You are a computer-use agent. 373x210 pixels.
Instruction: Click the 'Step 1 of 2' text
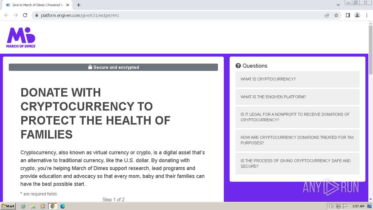pos(113,199)
